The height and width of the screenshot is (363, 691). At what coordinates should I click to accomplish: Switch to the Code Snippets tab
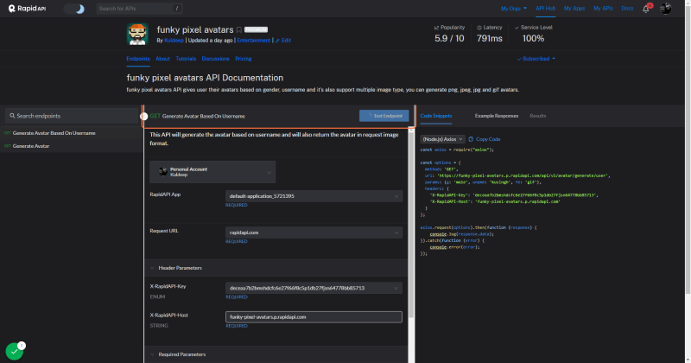coord(436,116)
